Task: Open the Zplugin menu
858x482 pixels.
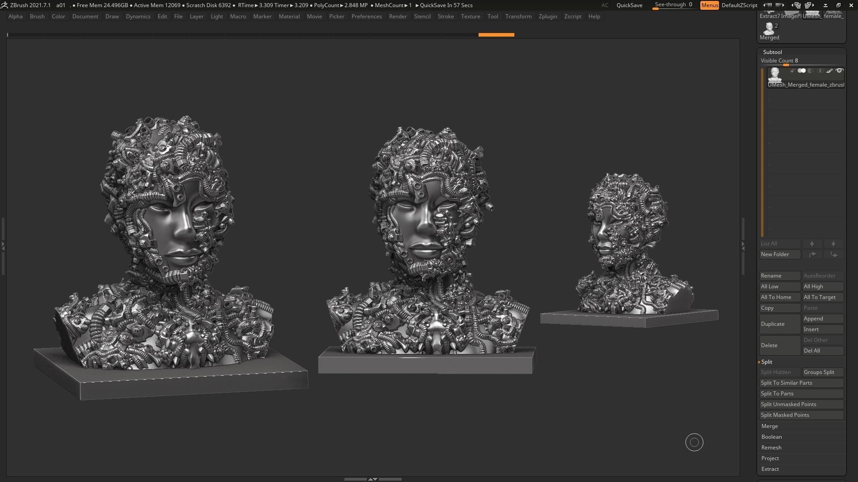Action: [547, 17]
